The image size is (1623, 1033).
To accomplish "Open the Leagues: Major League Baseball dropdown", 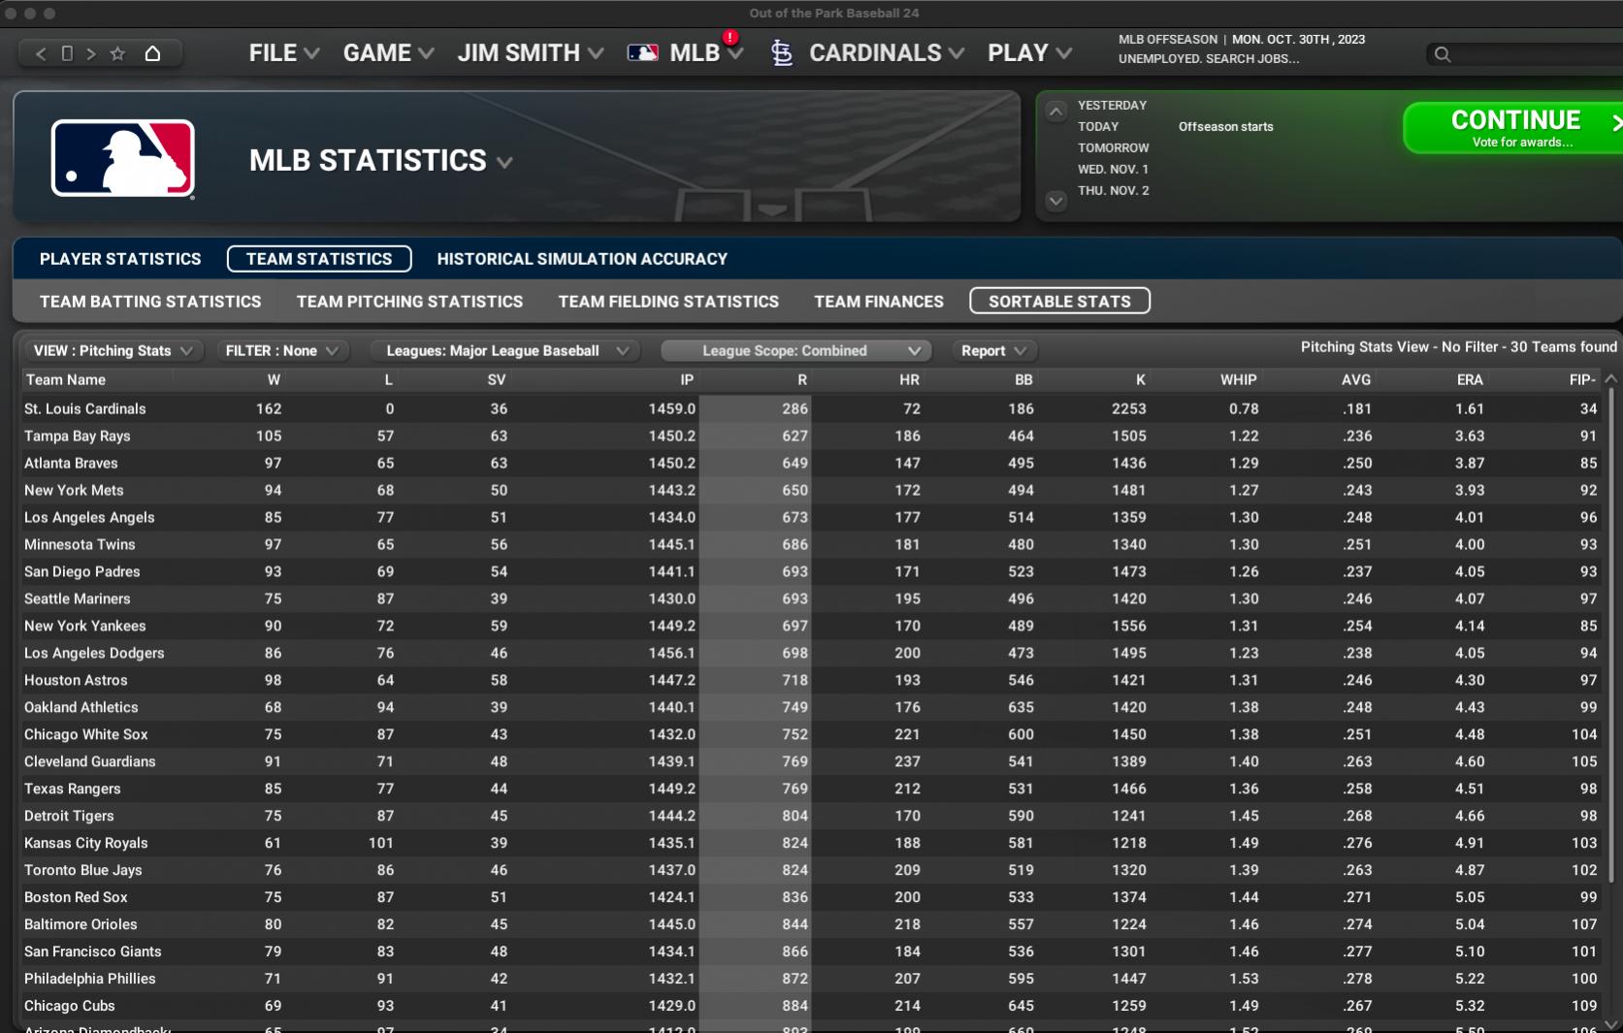I will tap(505, 351).
